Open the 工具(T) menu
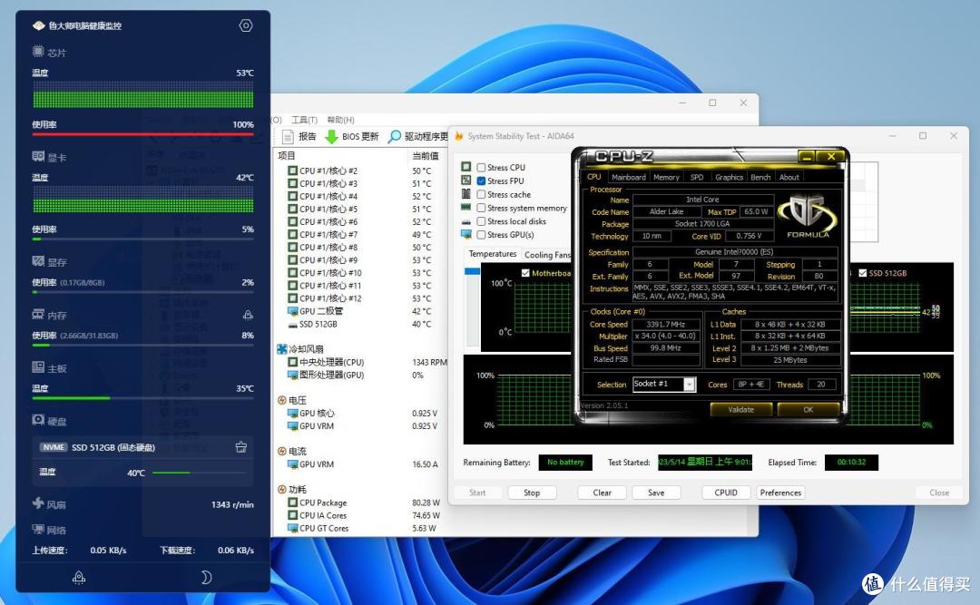The image size is (980, 605). (x=304, y=120)
